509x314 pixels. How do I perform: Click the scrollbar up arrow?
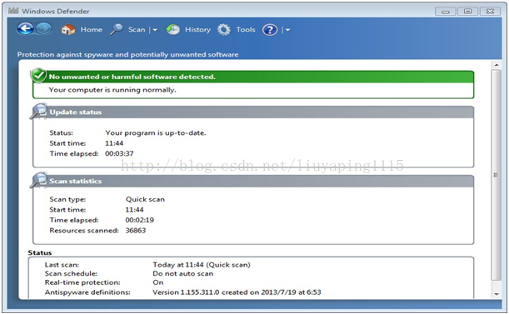pos(497,65)
